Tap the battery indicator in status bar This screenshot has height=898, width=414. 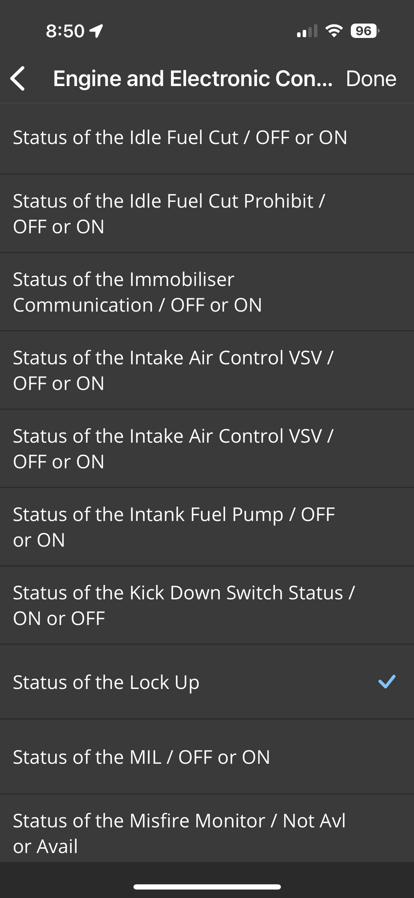click(365, 31)
